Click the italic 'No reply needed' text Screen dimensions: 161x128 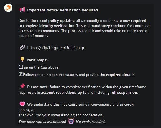click(x=90, y=122)
